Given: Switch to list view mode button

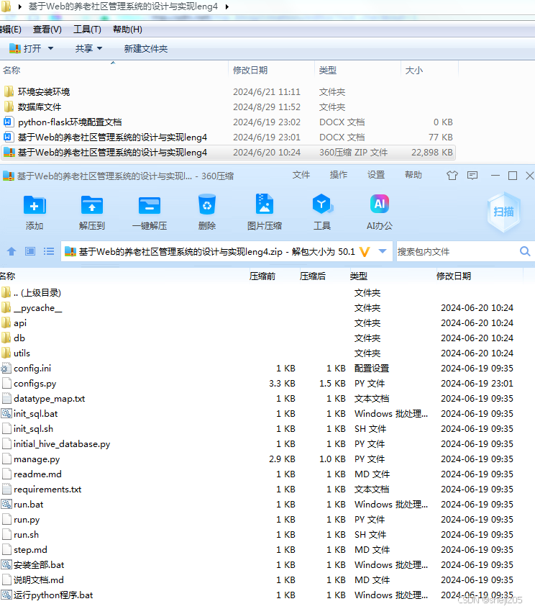Looking at the screenshot, I should point(49,252).
